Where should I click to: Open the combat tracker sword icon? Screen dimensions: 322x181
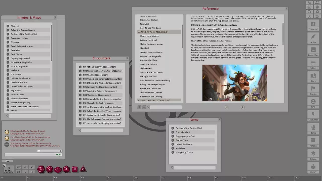click(x=309, y=3)
